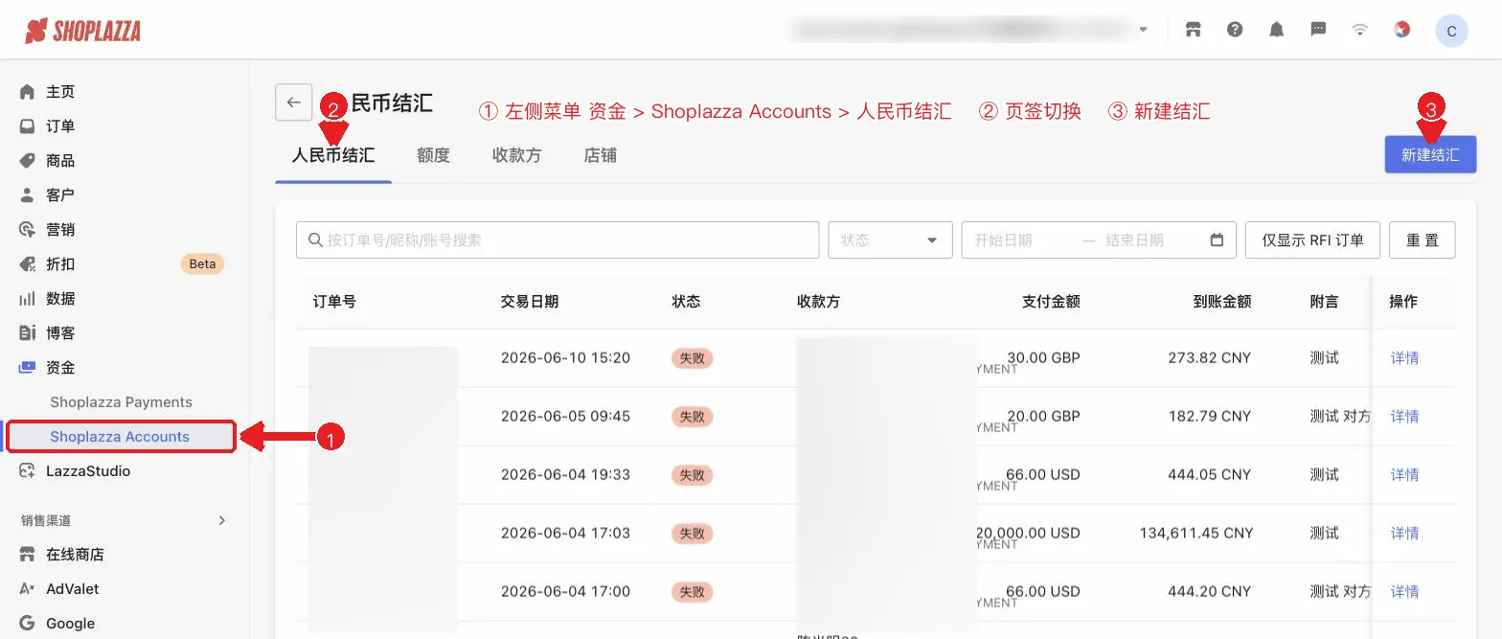1502x639 pixels.
Task: Click date 2026-06-04 17:00
Action: pos(565,592)
